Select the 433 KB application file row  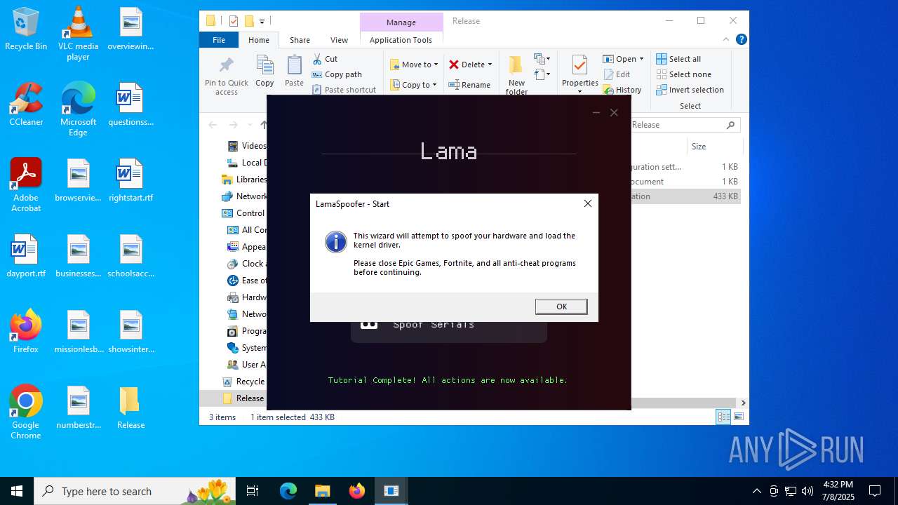click(x=686, y=196)
